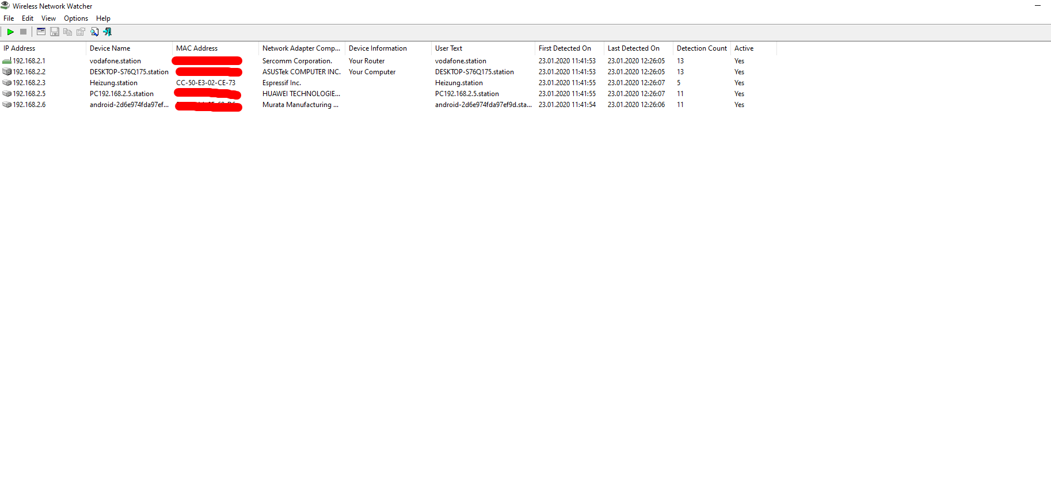Sort by IP Address column header
This screenshot has width=1051, height=503.
pos(43,48)
